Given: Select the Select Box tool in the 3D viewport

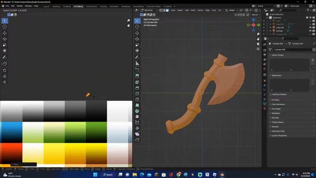Looking at the screenshot, I should (x=137, y=21).
